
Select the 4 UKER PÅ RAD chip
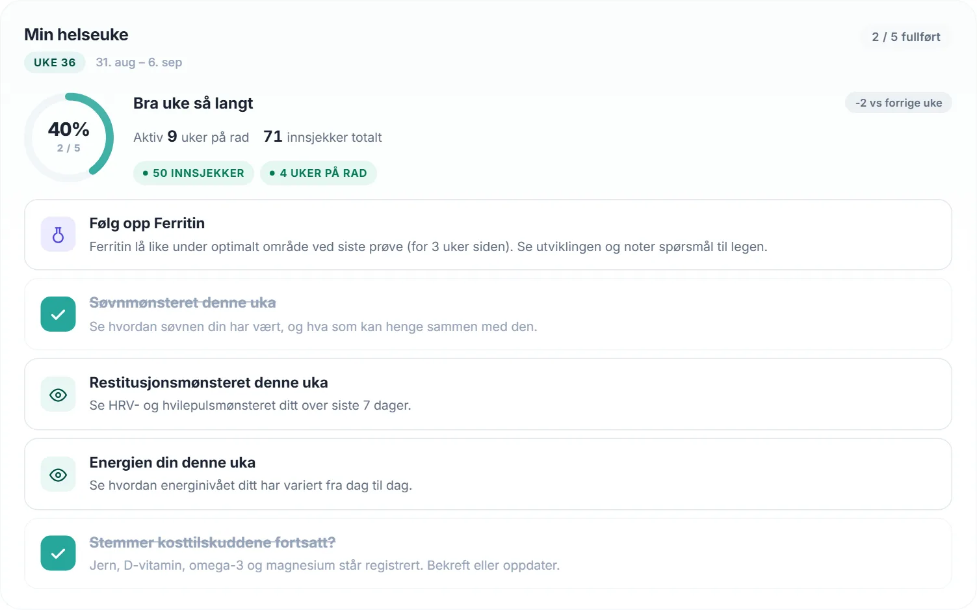pos(319,173)
